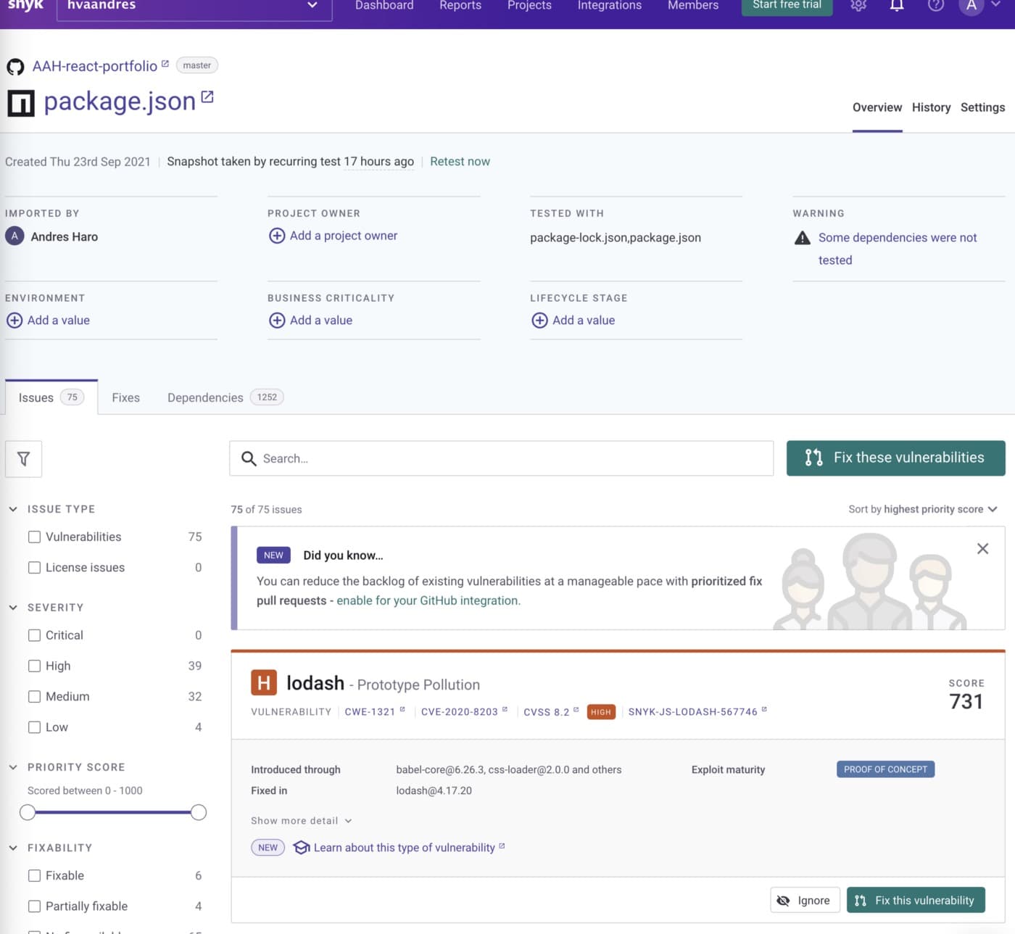The height and width of the screenshot is (934, 1015).
Task: Click the filter funnel icon
Action: 23,459
